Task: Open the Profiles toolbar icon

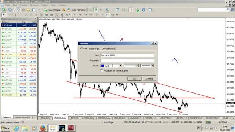Action: [11, 10]
